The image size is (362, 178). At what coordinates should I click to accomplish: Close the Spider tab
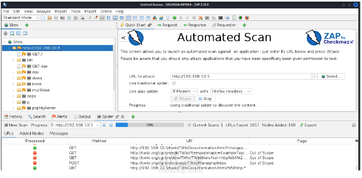(x=123, y=117)
